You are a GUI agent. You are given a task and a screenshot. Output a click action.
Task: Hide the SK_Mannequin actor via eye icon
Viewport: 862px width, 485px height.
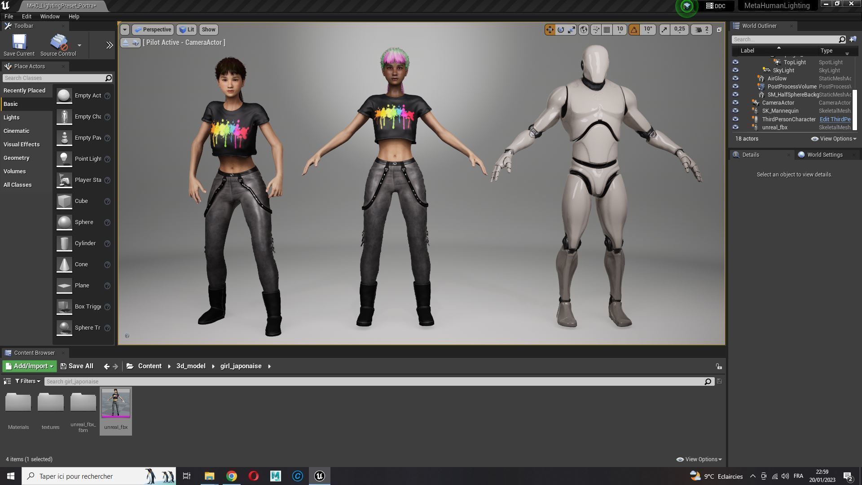(x=735, y=111)
